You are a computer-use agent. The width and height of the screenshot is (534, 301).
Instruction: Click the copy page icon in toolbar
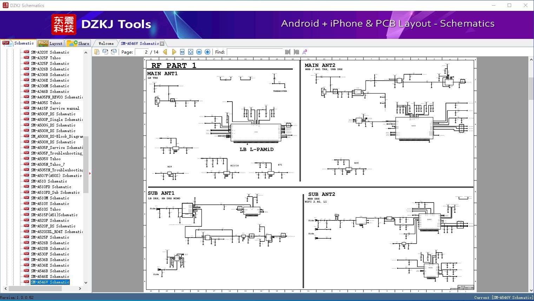[97, 52]
